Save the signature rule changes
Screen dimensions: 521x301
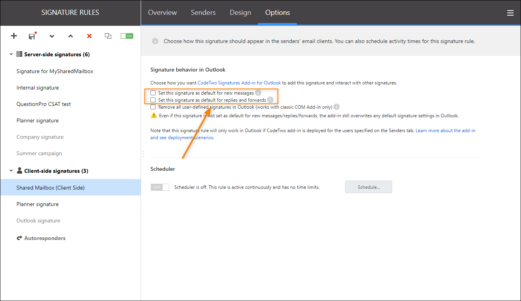[32, 36]
